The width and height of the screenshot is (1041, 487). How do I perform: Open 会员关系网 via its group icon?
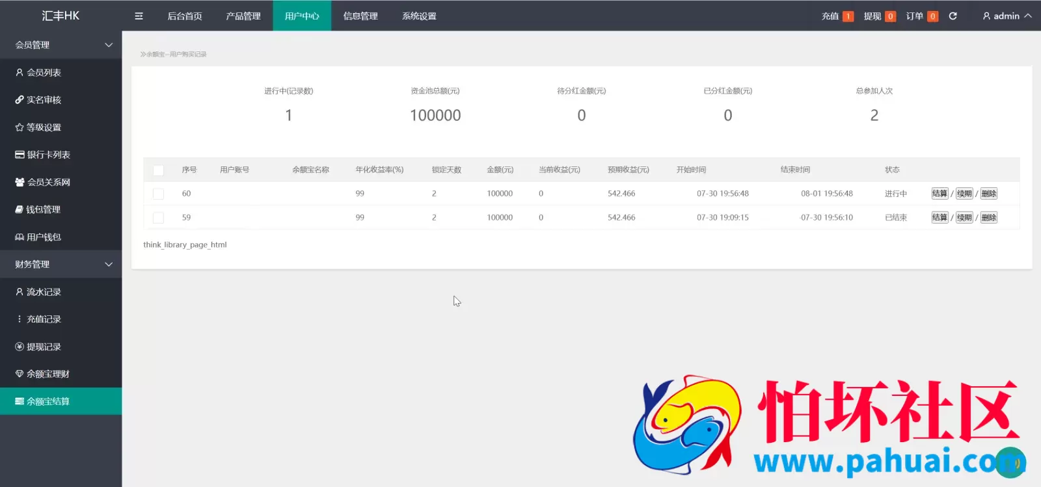coord(20,182)
